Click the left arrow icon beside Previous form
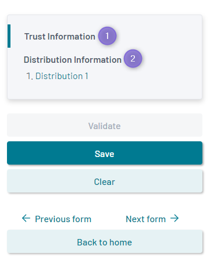This screenshot has height=271, width=214. [x=26, y=218]
